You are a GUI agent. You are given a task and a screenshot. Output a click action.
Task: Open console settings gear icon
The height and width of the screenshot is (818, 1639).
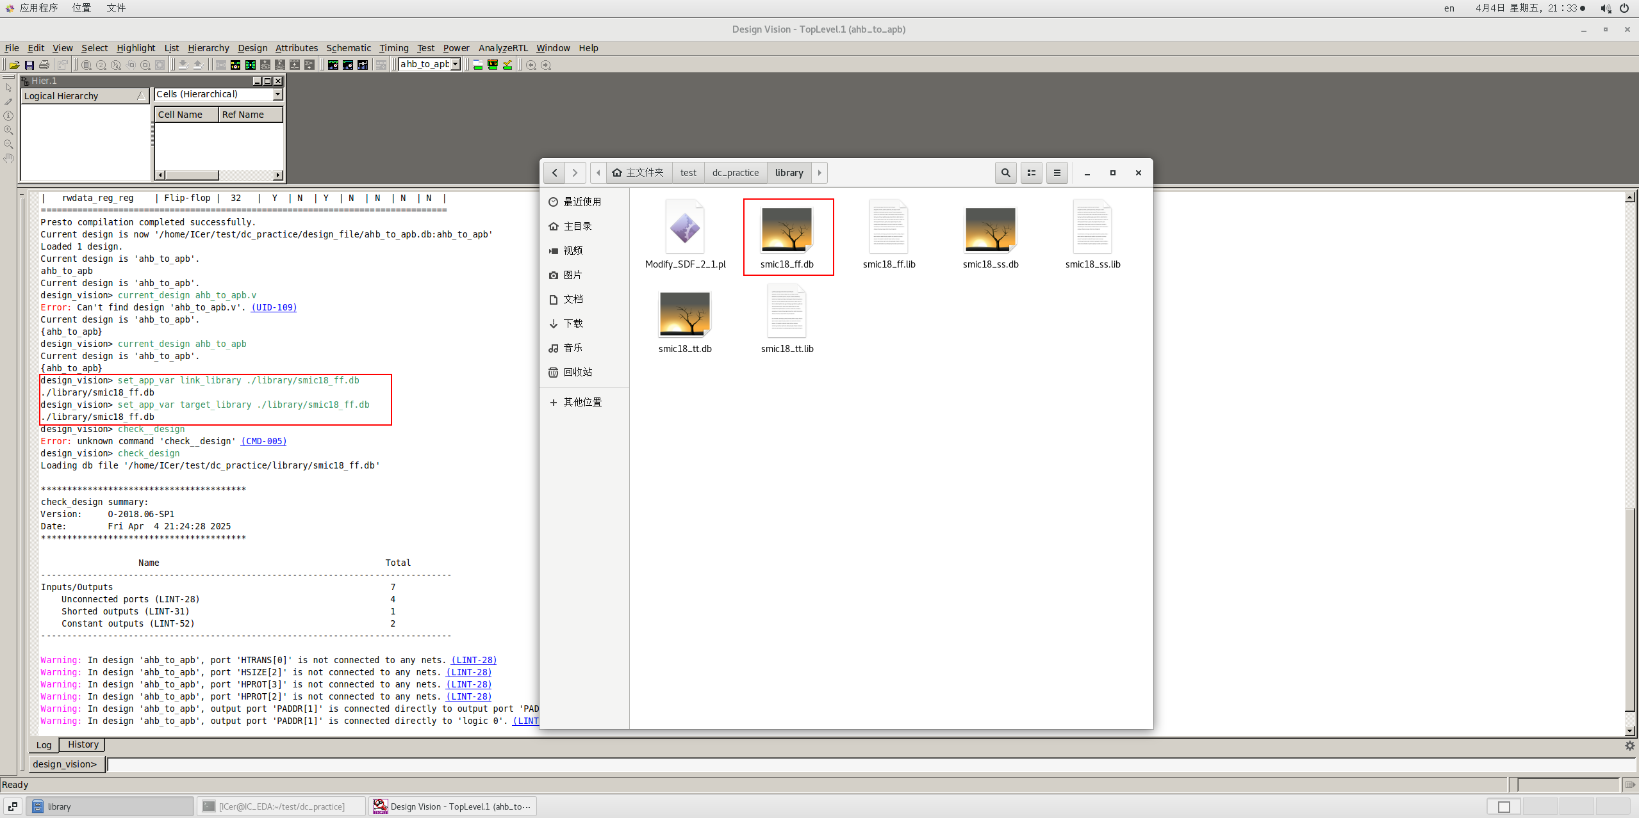point(1629,746)
